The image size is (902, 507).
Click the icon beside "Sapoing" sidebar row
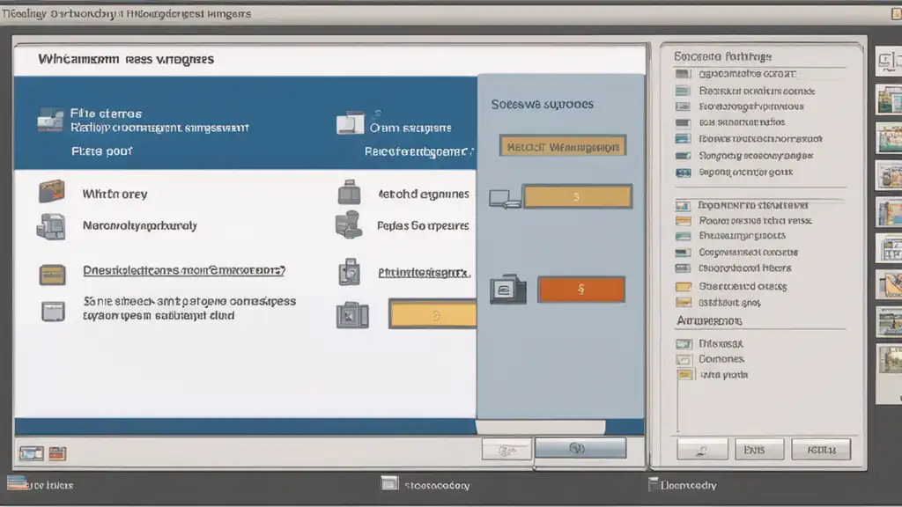coord(683,173)
